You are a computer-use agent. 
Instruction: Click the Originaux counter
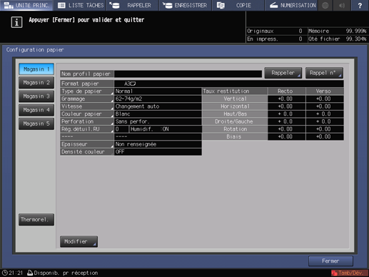[276, 31]
